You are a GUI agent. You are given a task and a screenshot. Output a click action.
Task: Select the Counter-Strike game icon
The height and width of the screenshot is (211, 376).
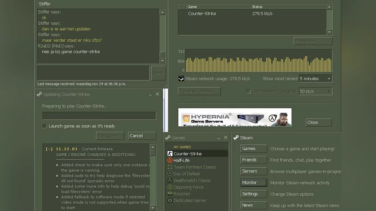[170, 153]
